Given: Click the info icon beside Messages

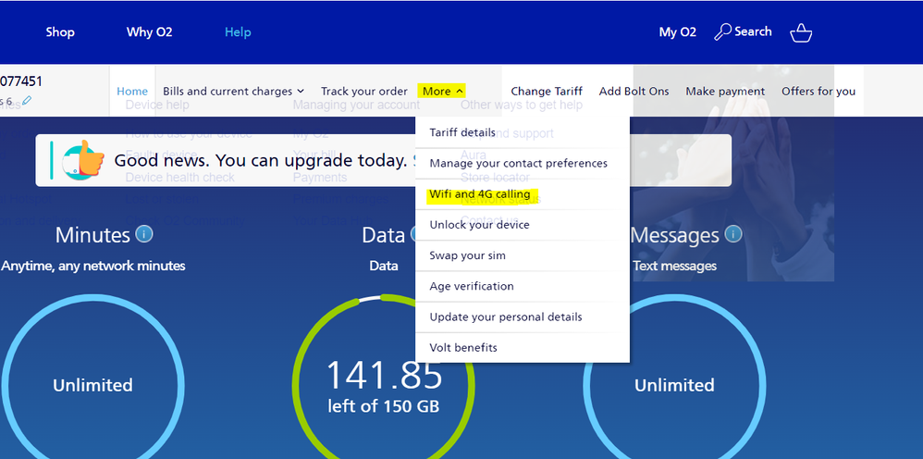Looking at the screenshot, I should [733, 234].
